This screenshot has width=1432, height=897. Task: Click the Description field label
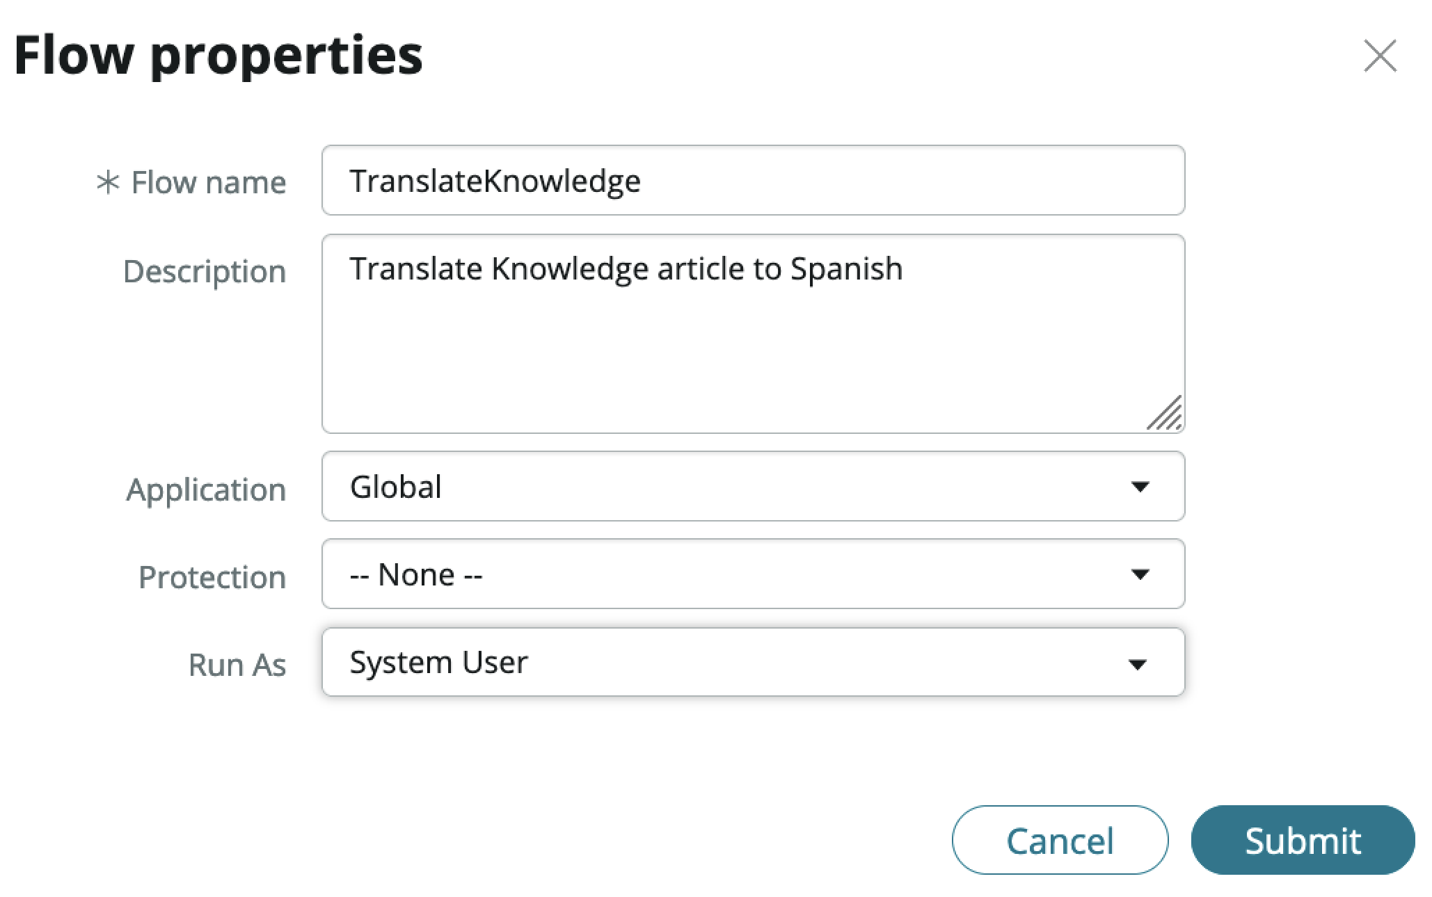(205, 271)
